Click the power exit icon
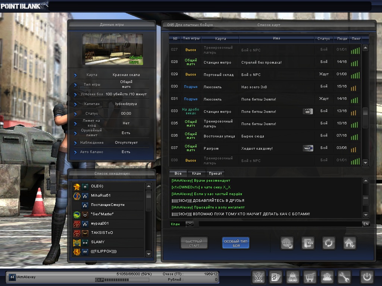The image size is (382, 286). point(367,277)
